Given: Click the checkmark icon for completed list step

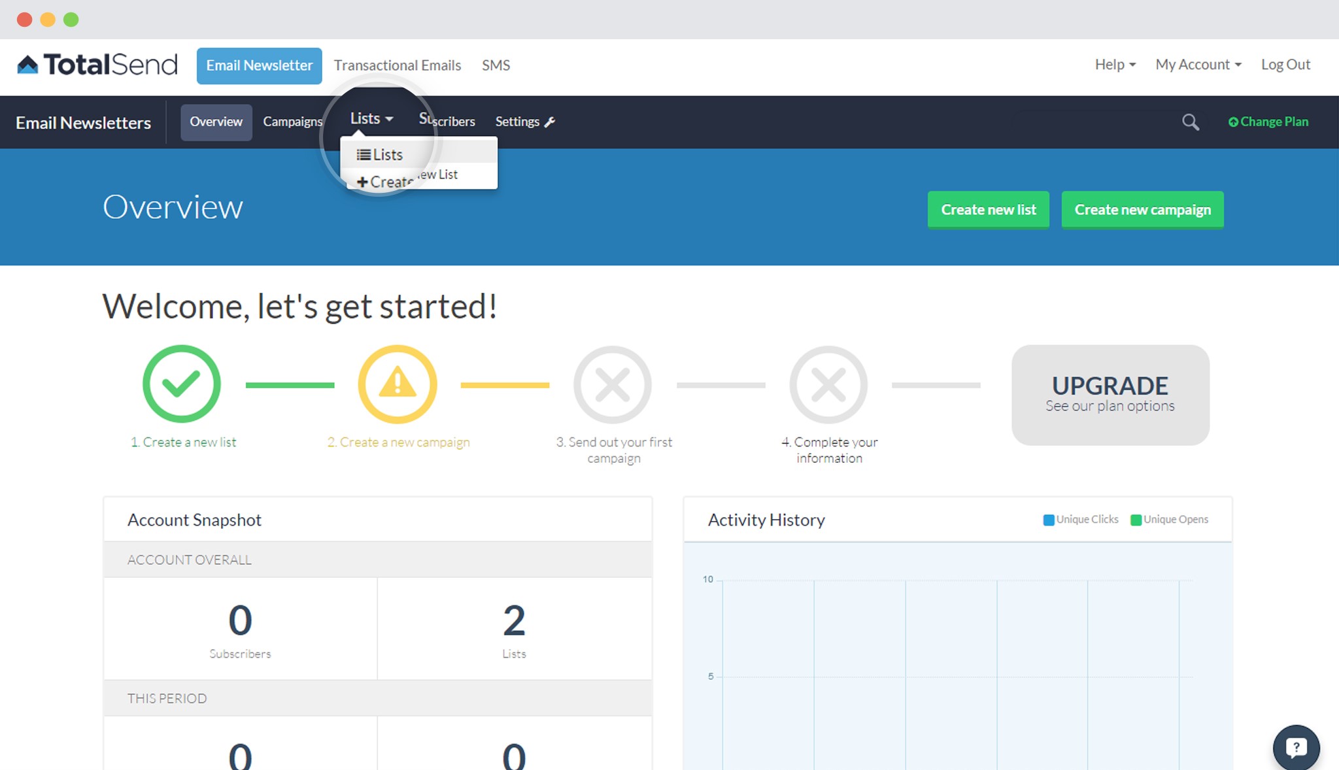Looking at the screenshot, I should tap(181, 384).
